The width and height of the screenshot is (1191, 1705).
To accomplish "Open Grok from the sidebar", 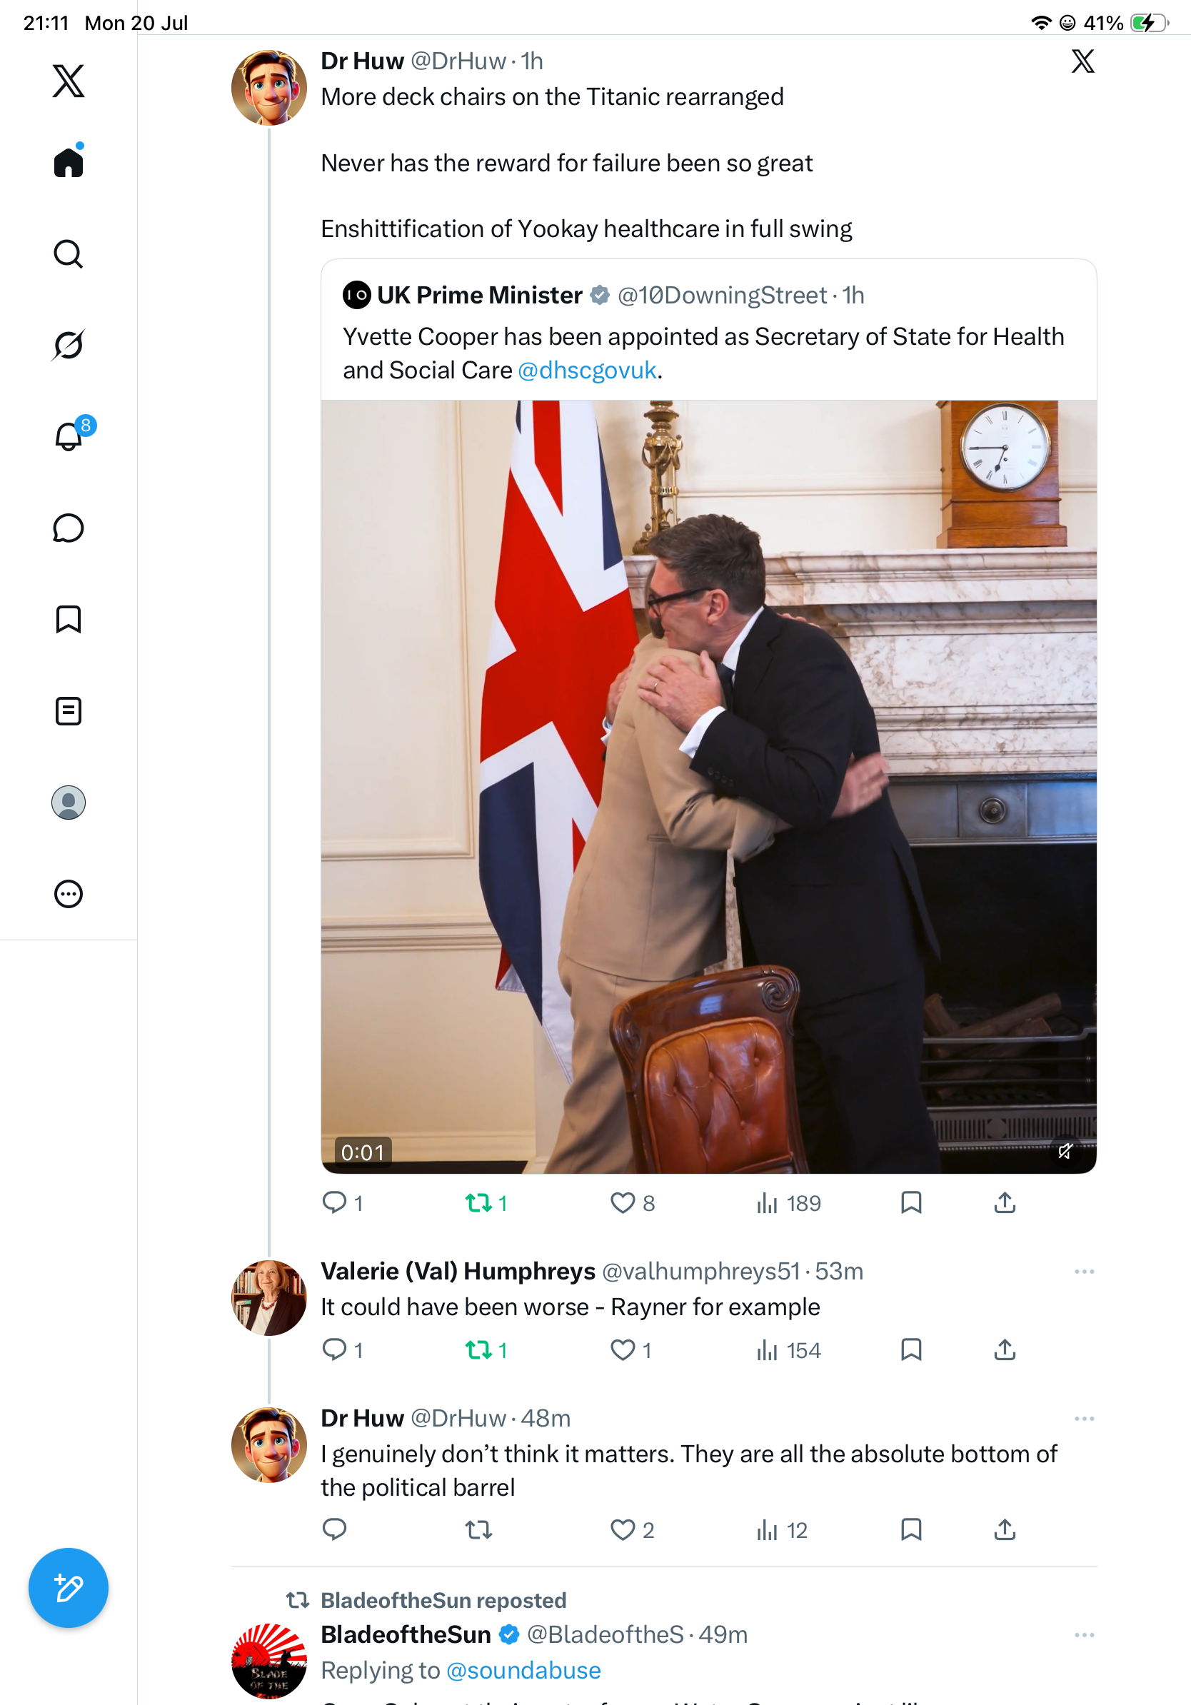I will click(69, 345).
